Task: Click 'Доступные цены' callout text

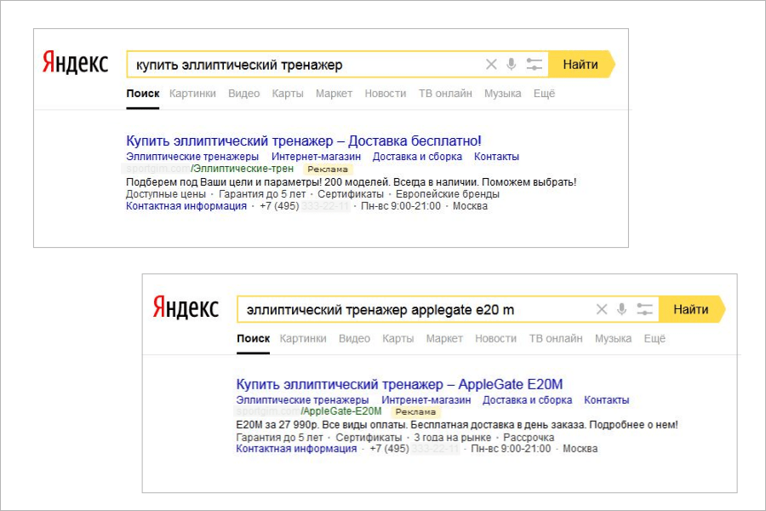Action: (x=166, y=194)
